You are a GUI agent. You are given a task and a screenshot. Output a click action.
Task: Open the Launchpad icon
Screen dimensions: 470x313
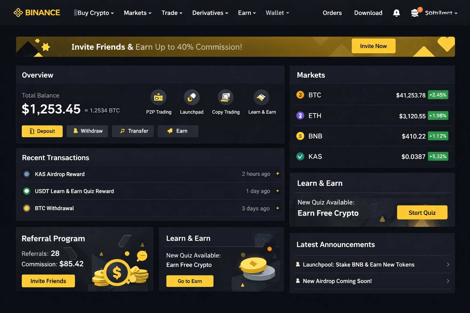point(192,98)
